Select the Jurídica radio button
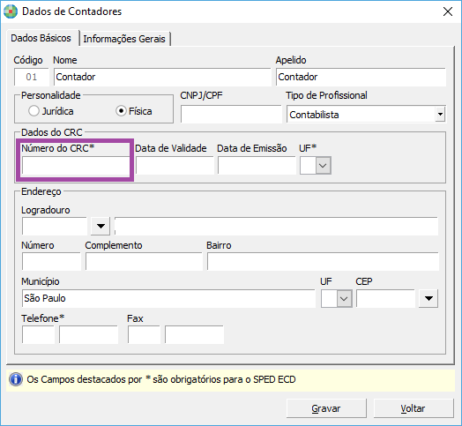The width and height of the screenshot is (462, 426). tap(34, 111)
